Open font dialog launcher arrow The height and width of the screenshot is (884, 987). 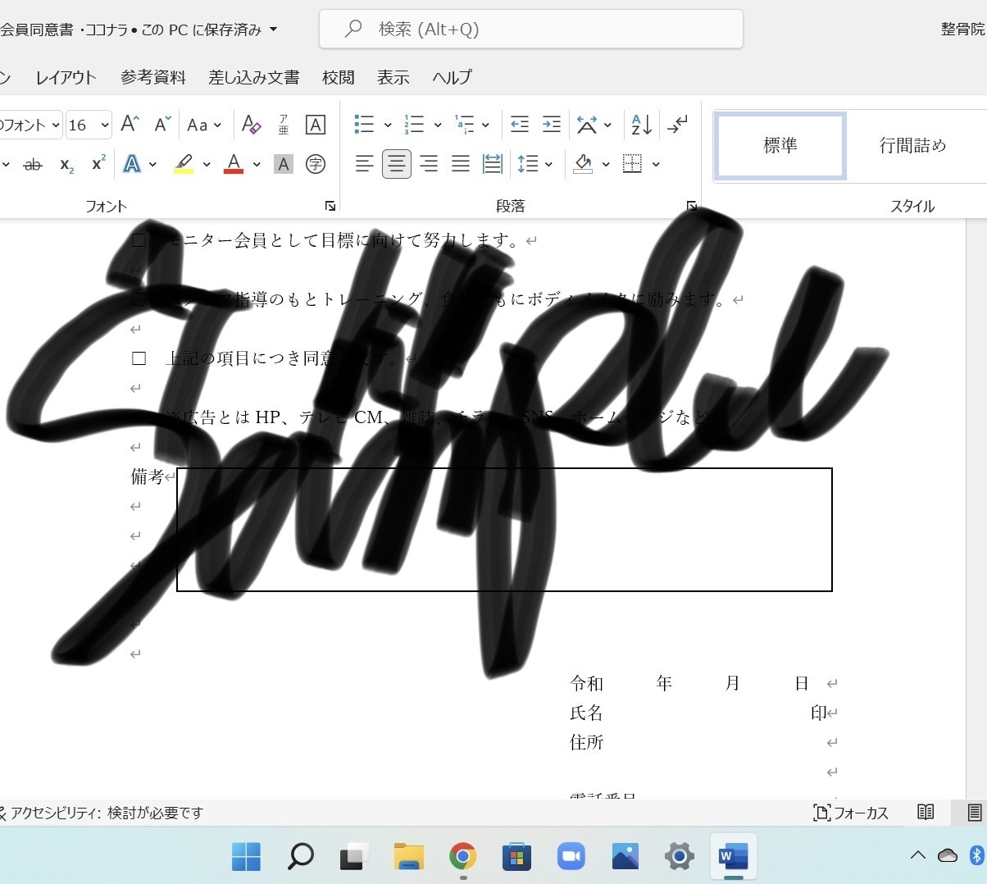[330, 206]
